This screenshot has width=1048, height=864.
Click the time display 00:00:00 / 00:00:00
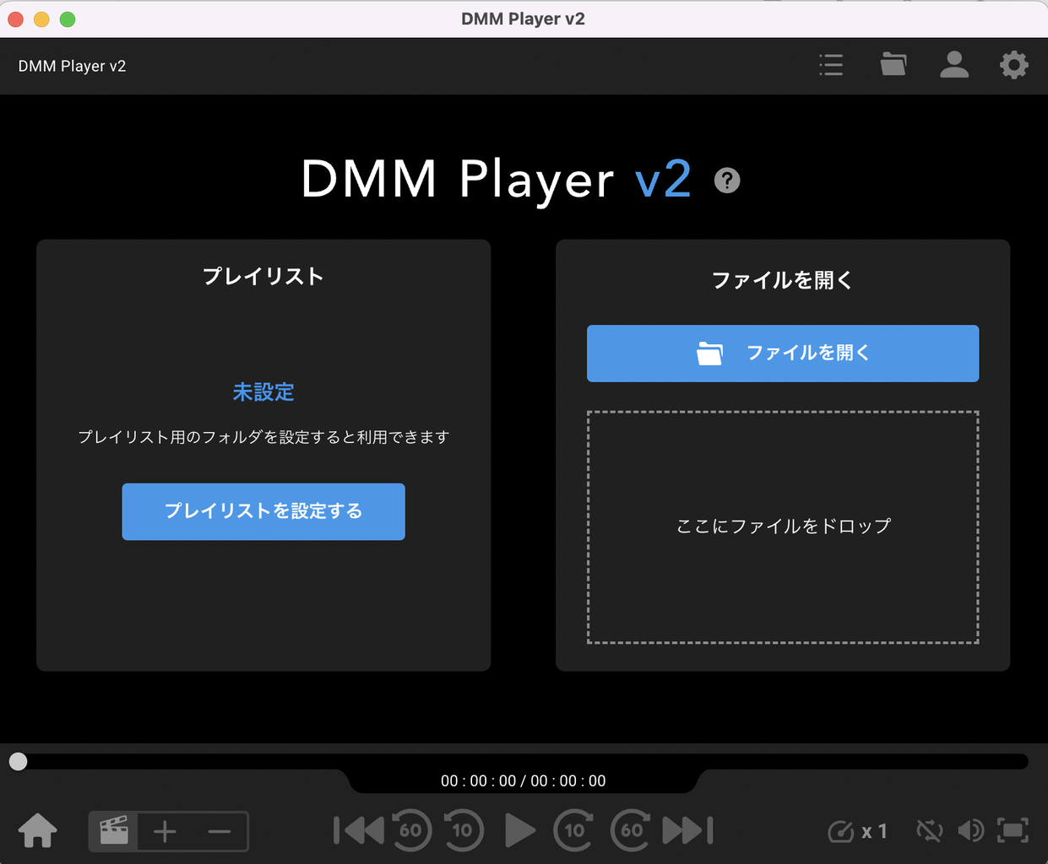click(x=524, y=781)
